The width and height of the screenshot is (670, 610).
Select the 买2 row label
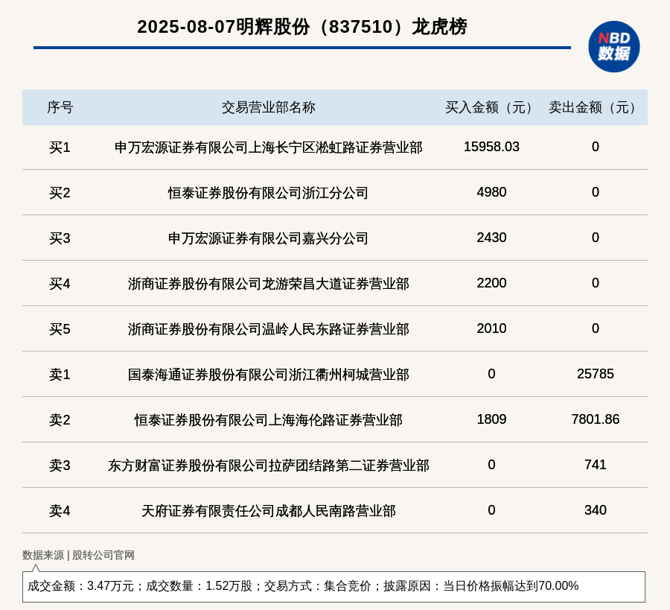[60, 193]
